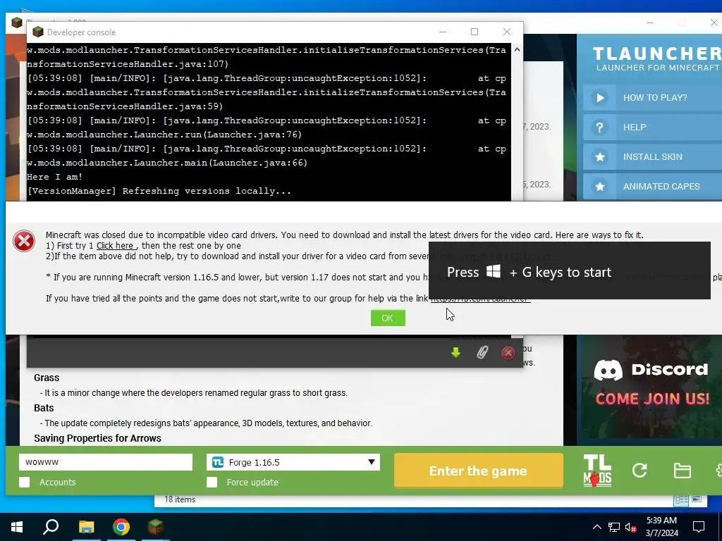722x541 pixels.
Task: Click the muted volume icon in tray
Action: 631,527
